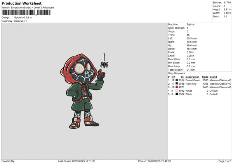Viewport: 233px width, 164px height.
Task: Click the 'Code' column header
Action: (x=205, y=77)
